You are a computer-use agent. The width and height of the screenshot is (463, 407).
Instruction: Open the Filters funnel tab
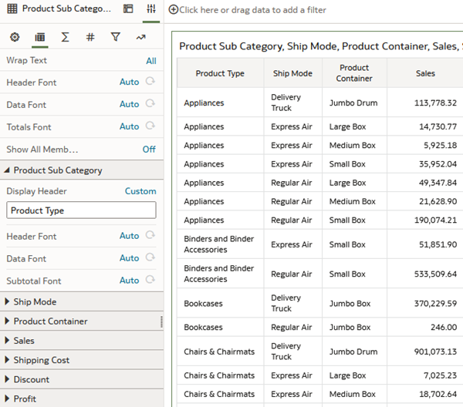115,37
